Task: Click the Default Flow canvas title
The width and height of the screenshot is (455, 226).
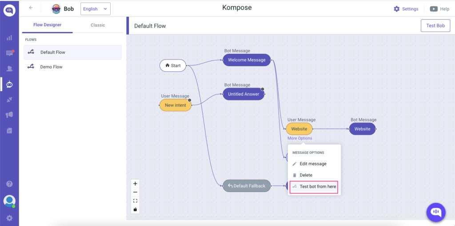Action: coord(150,26)
